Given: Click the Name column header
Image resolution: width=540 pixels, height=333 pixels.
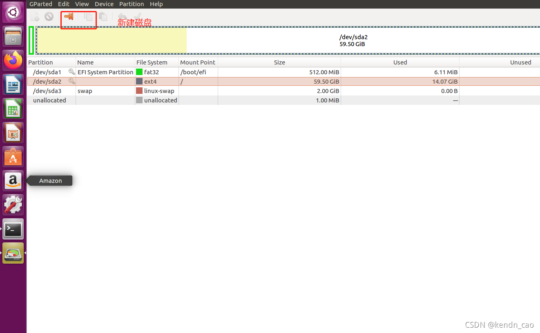Looking at the screenshot, I should click(x=105, y=62).
